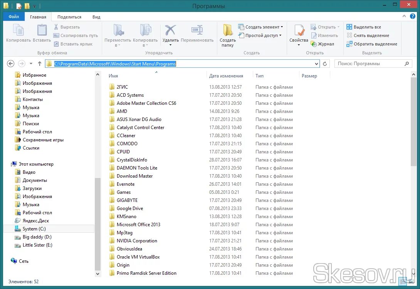420x289 pixels.
Task: Click Выделить все select-all command
Action: click(364, 27)
